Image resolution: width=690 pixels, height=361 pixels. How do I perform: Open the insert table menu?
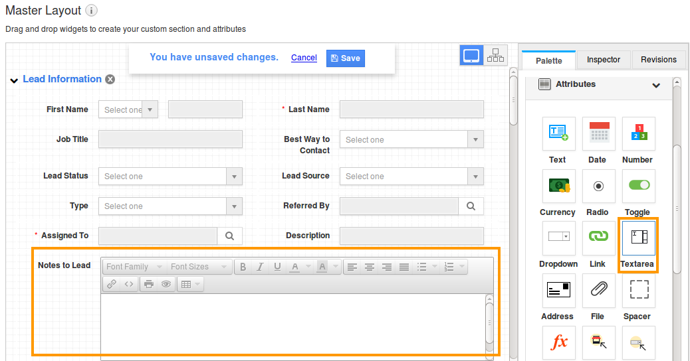(190, 284)
